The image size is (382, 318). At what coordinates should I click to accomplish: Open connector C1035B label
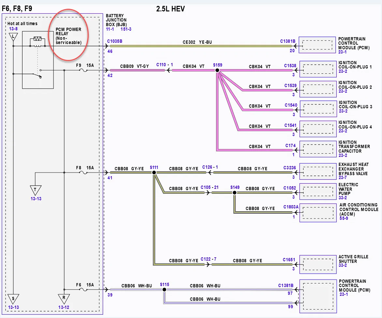coord(115,41)
